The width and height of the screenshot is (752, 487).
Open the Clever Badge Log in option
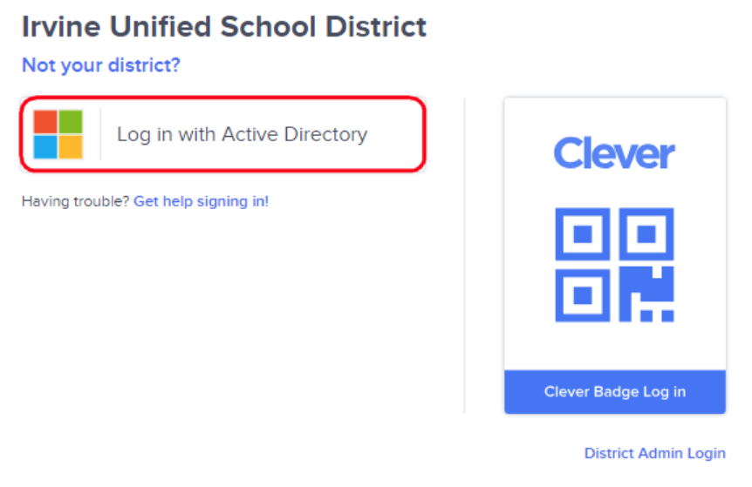[x=615, y=392]
